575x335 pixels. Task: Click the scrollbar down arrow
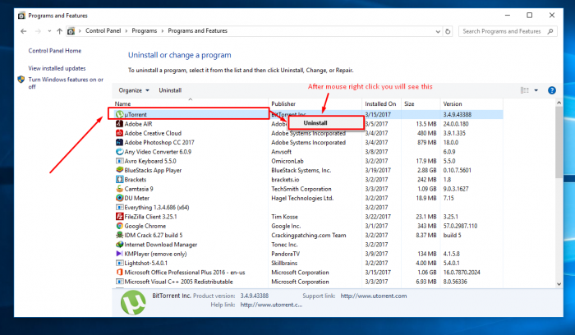559,284
